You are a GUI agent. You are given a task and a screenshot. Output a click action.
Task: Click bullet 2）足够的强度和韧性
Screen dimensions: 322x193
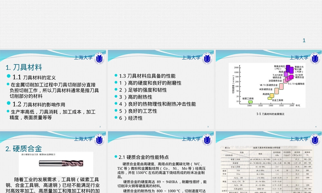click(x=143, y=90)
